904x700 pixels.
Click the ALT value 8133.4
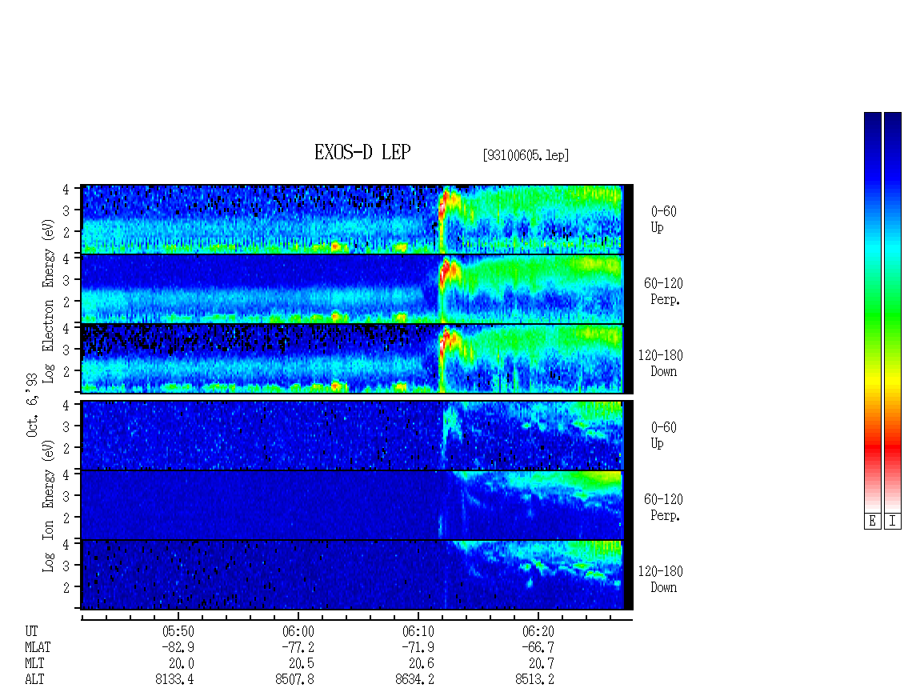pos(174,679)
